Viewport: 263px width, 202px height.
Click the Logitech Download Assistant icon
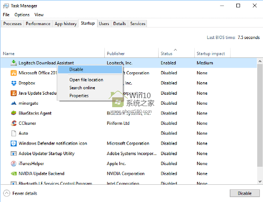click(x=14, y=63)
